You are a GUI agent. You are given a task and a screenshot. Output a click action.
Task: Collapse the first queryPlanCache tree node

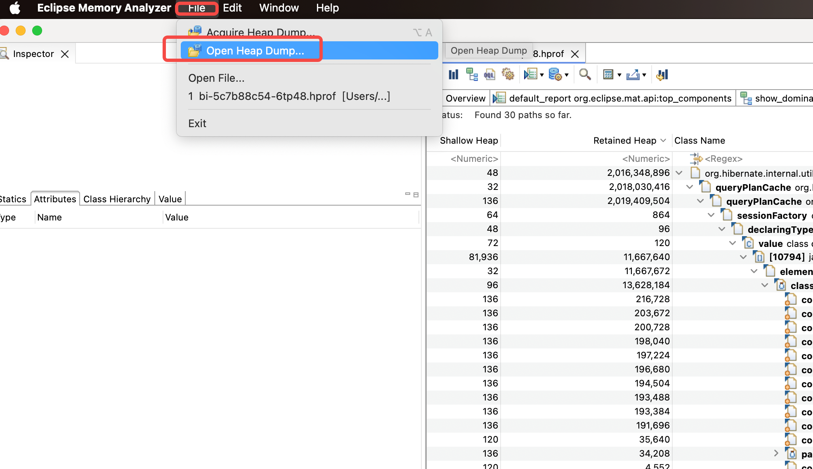pyautogui.click(x=690, y=187)
